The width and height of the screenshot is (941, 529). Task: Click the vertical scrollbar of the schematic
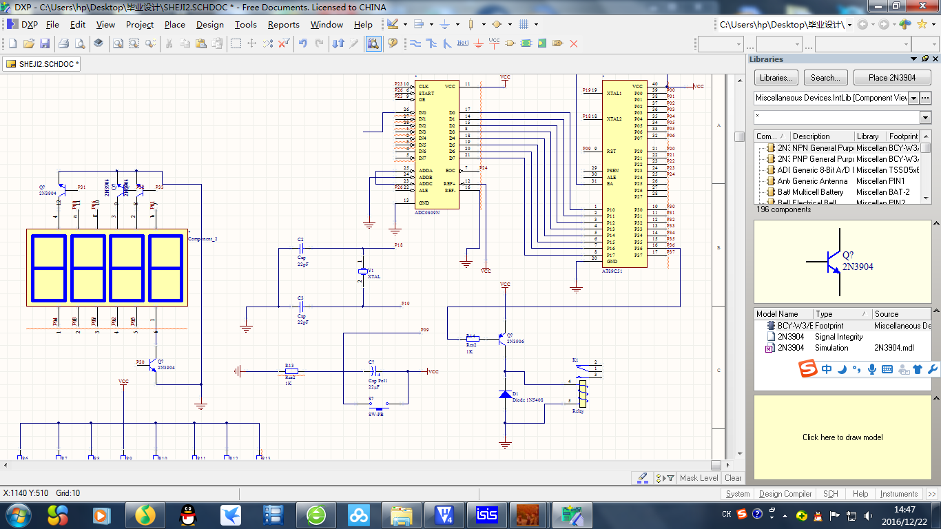[739, 265]
